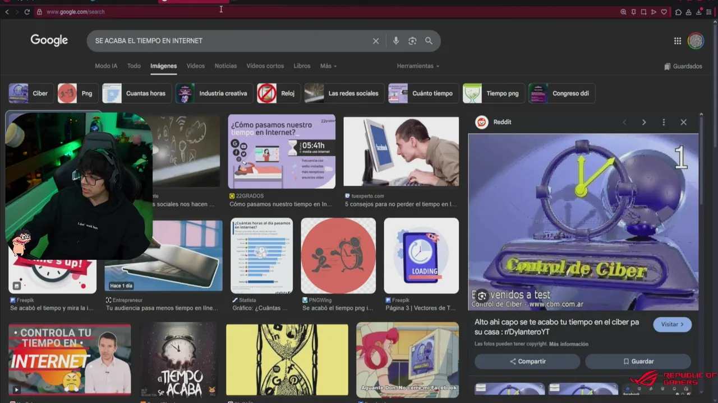
Task: Open the three-dot menu in preview panel
Action: (664, 122)
